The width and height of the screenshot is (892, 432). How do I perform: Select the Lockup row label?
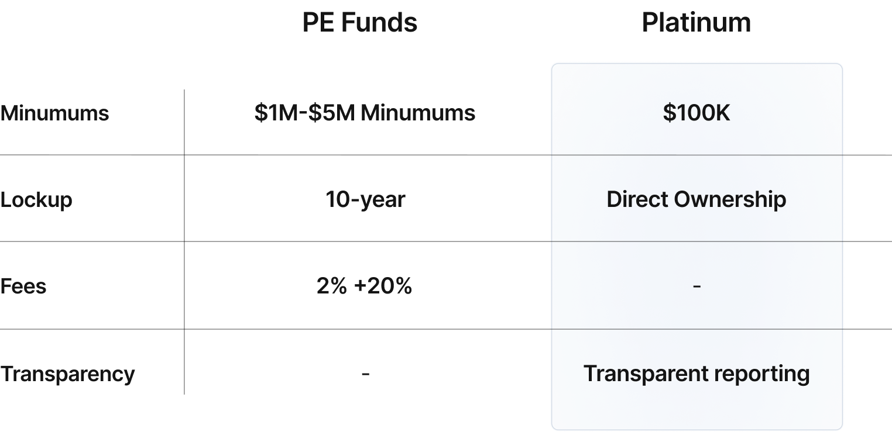point(36,200)
